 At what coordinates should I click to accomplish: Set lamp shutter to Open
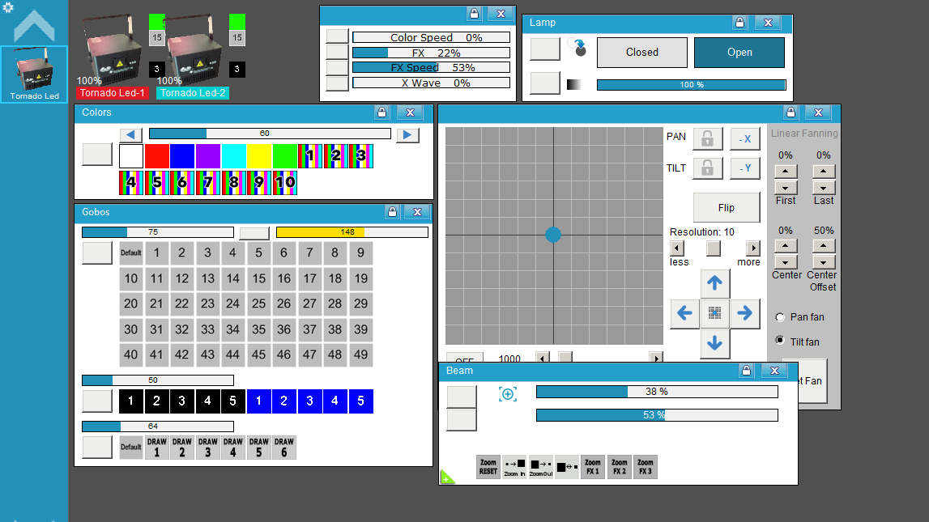click(x=739, y=53)
